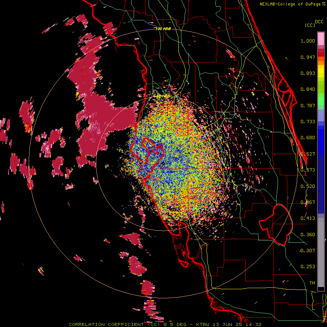Pick the yellow band on the color bar
Image resolution: width=327 pixels, height=327 pixels.
(321, 72)
